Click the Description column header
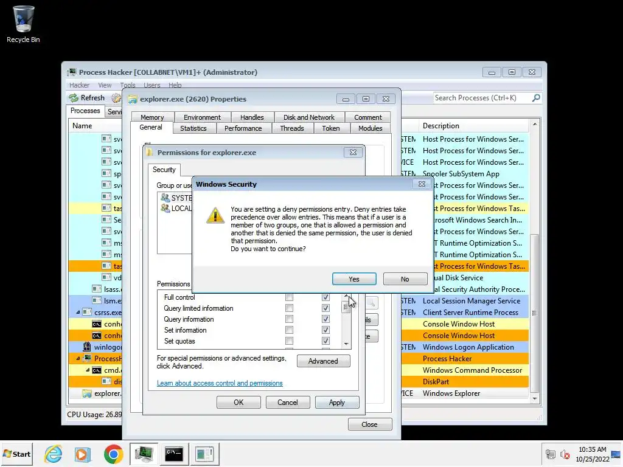The image size is (623, 467). pyautogui.click(x=473, y=125)
